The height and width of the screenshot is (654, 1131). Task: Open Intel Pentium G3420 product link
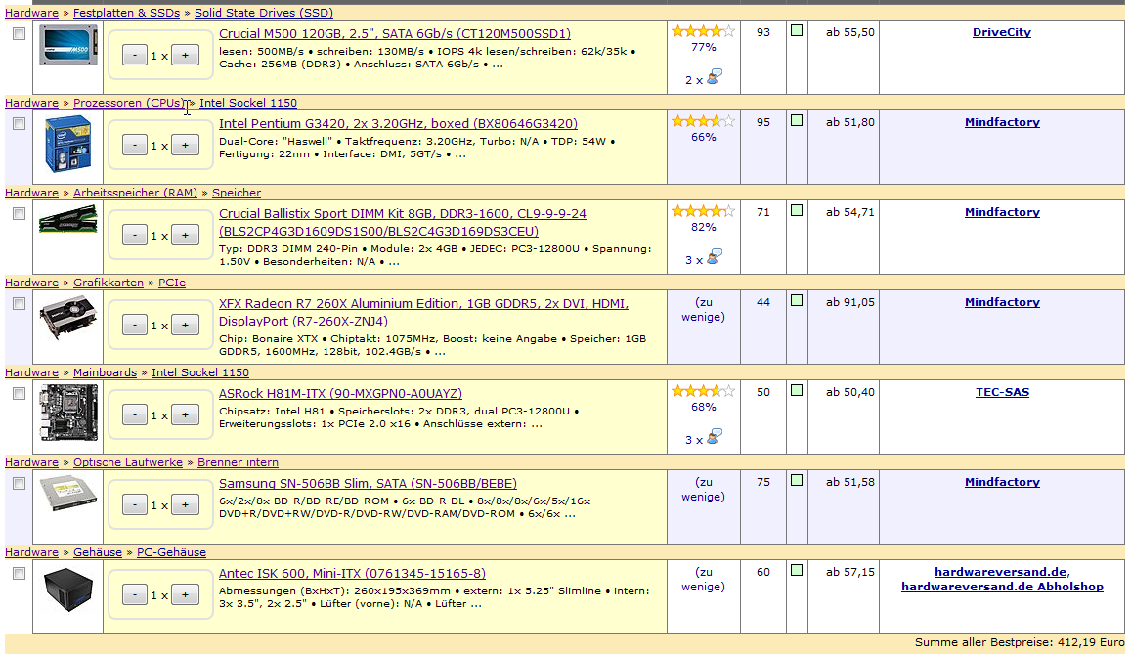click(x=398, y=123)
